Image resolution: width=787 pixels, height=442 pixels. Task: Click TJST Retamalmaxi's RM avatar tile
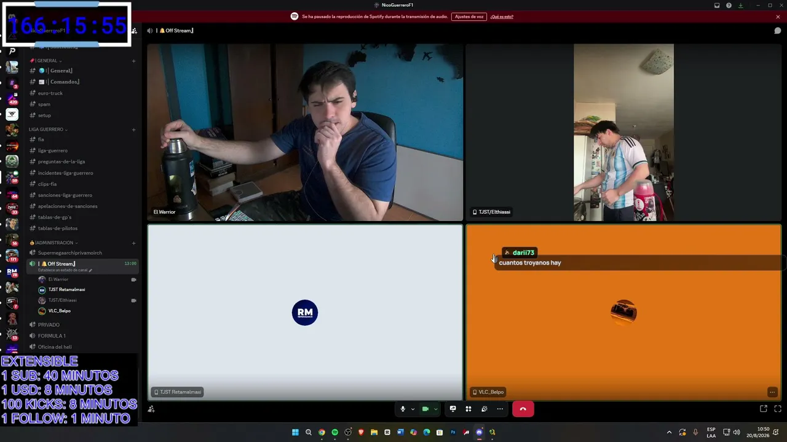click(305, 312)
